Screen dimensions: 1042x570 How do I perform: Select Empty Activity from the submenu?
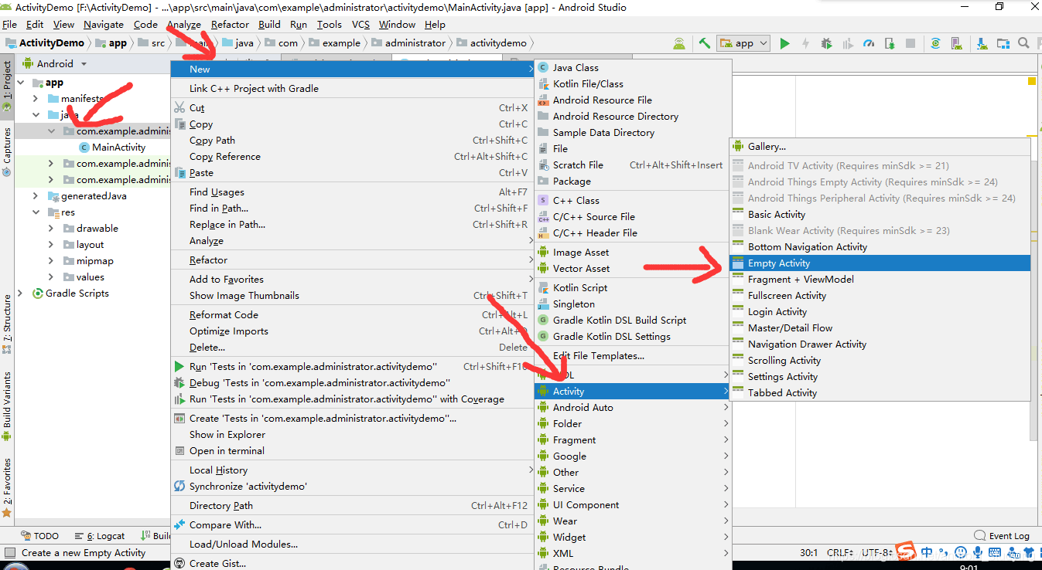pos(880,263)
